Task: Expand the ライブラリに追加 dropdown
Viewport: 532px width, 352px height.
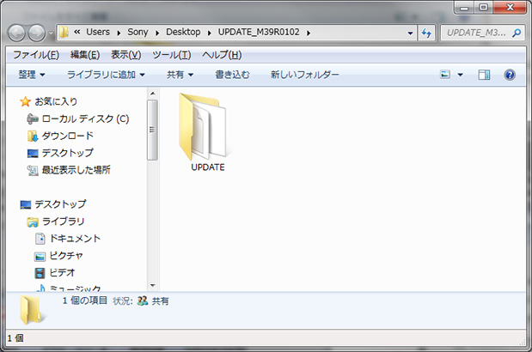Action: 106,75
